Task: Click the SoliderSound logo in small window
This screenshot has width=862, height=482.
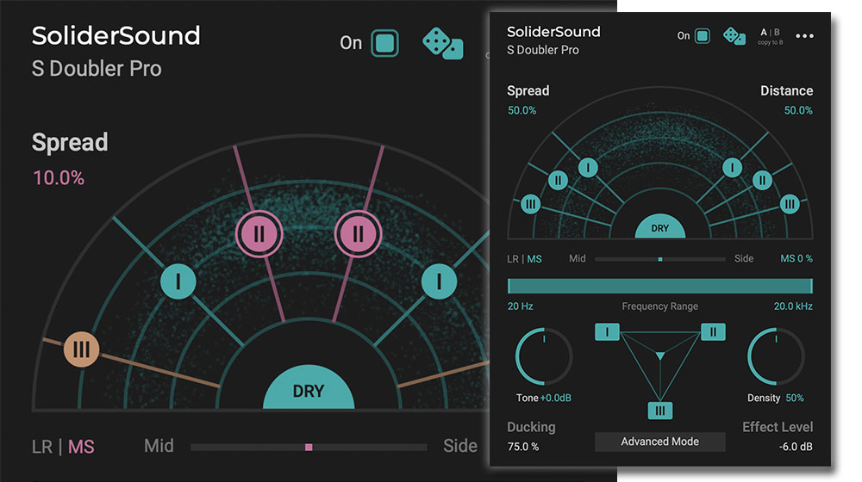Action: tap(553, 32)
